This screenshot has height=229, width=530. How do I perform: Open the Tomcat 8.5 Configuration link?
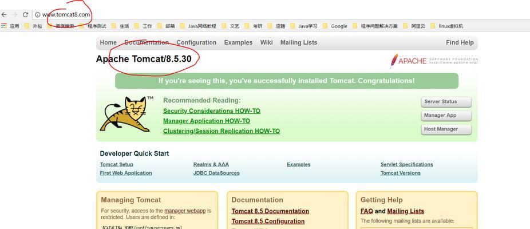point(268,221)
